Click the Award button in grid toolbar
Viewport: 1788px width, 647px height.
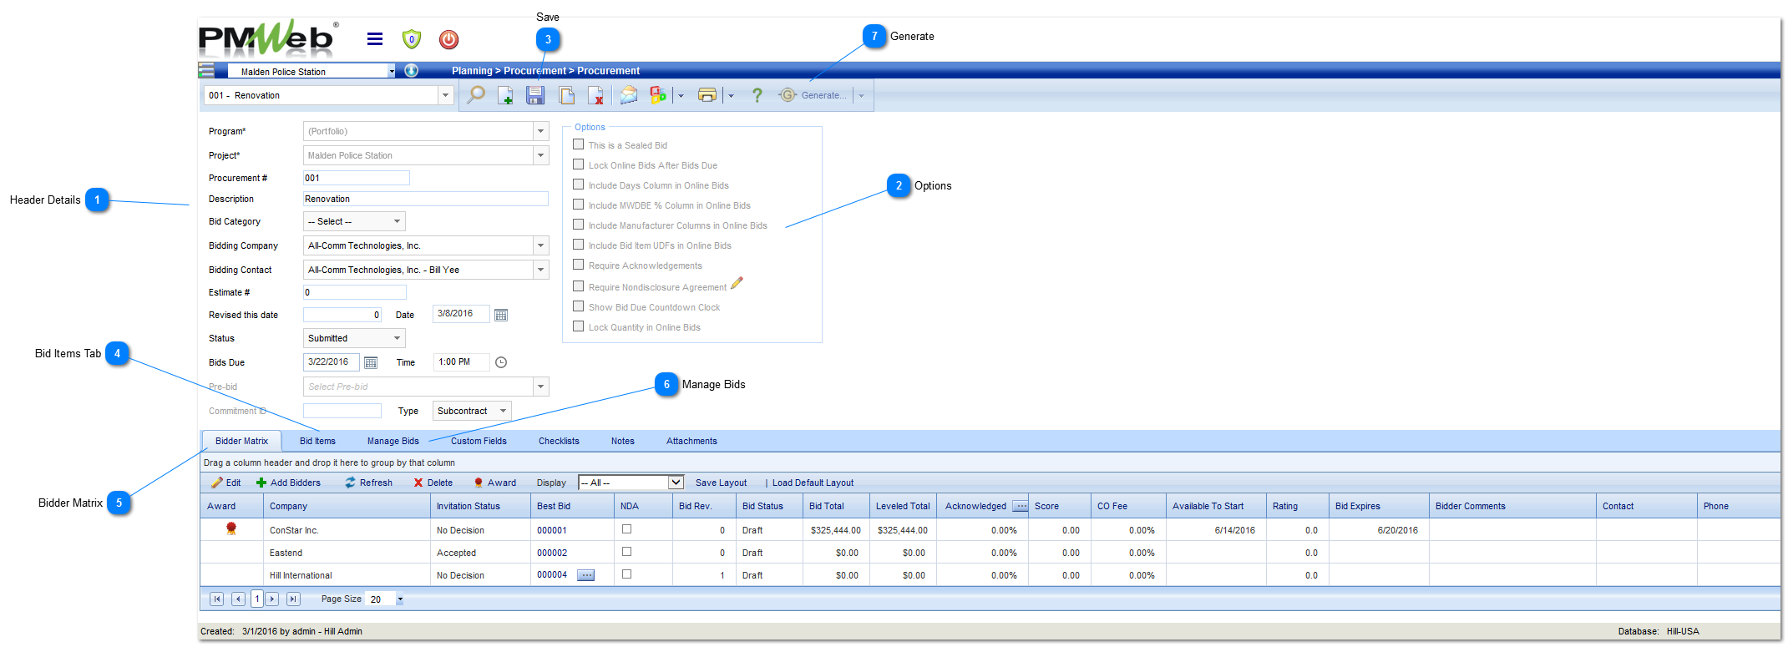click(x=494, y=483)
